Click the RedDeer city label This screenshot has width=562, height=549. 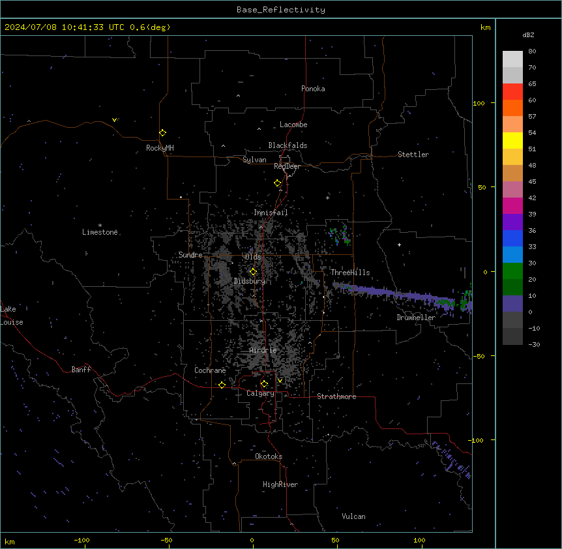pyautogui.click(x=287, y=166)
